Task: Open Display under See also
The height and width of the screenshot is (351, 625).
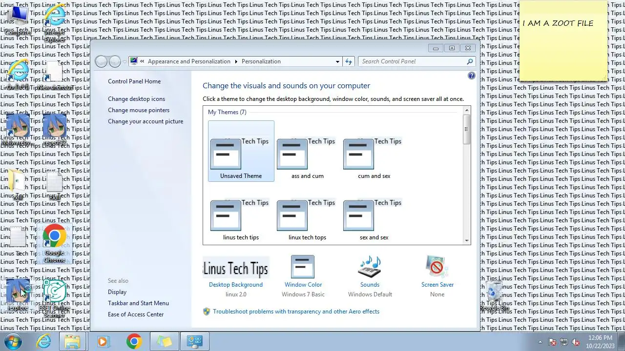Action: tap(117, 292)
